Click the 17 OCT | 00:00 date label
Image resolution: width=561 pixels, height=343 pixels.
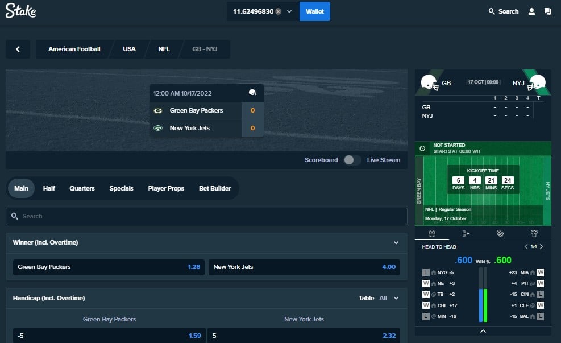483,82
